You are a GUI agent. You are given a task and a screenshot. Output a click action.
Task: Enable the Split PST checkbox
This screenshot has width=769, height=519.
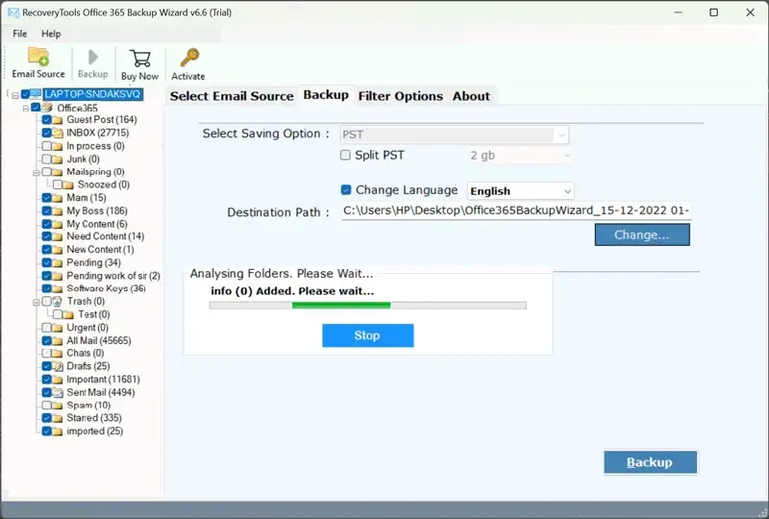click(346, 156)
